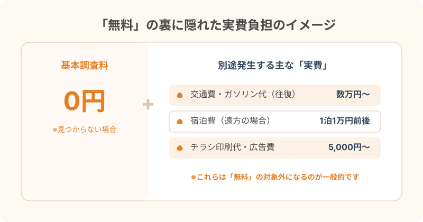Click the 1泊1万円前後 price
The image size is (423, 222).
tap(345, 121)
